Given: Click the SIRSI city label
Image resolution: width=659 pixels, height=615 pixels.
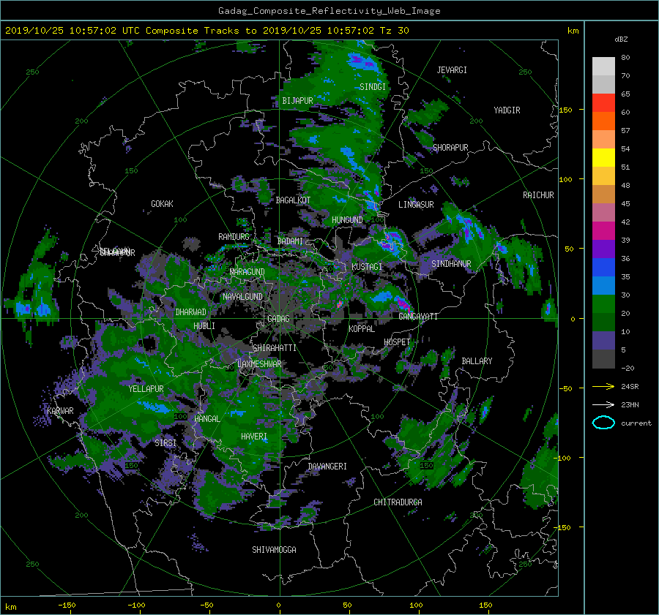Looking at the screenshot, I should click(x=165, y=443).
